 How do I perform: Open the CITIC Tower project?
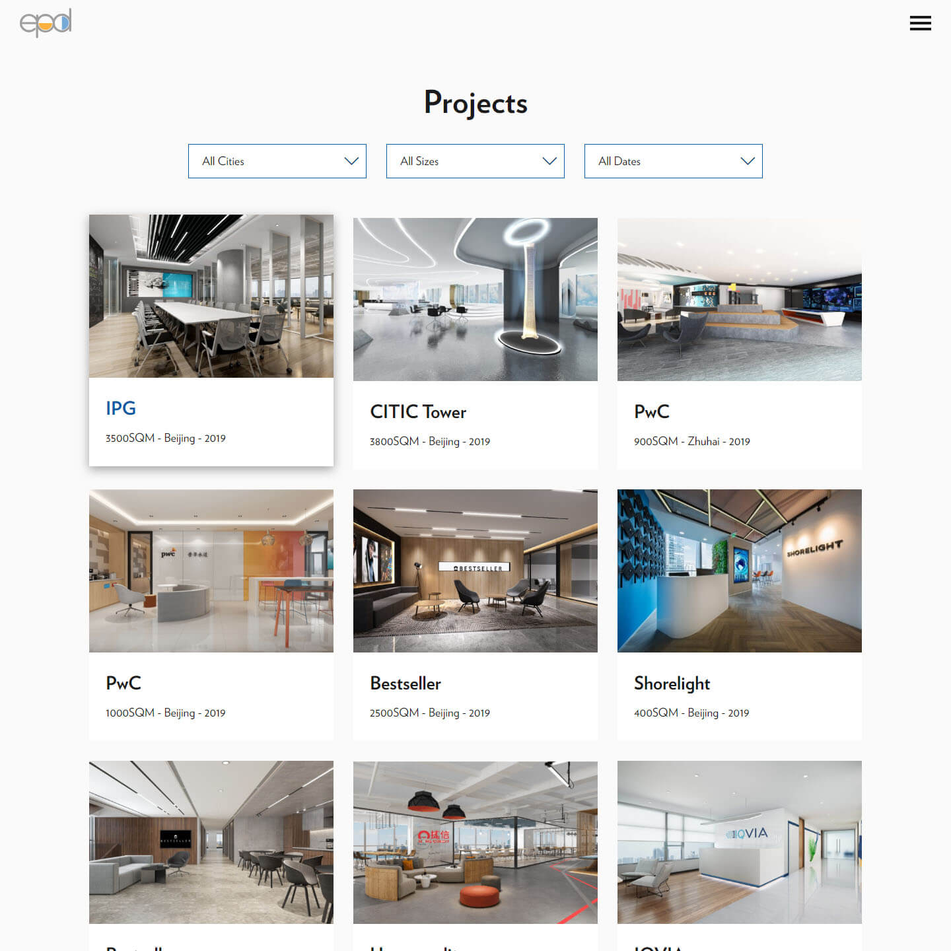tap(418, 411)
